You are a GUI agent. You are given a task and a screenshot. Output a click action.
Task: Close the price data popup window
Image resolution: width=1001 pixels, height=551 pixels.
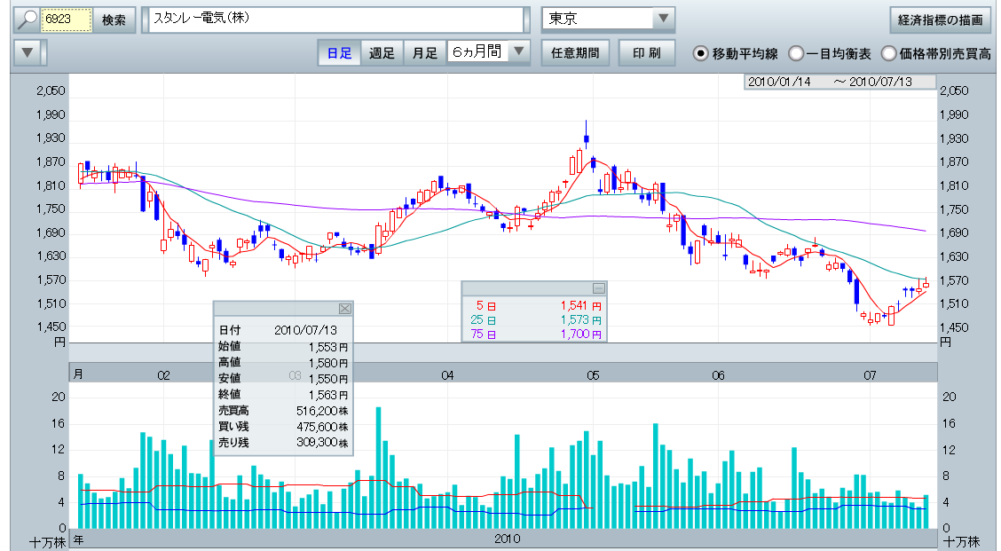[x=345, y=309]
